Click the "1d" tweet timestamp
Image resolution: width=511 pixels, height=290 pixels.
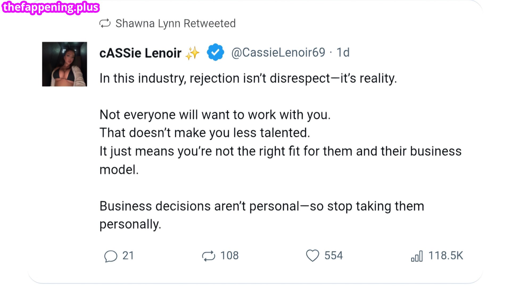point(343,52)
